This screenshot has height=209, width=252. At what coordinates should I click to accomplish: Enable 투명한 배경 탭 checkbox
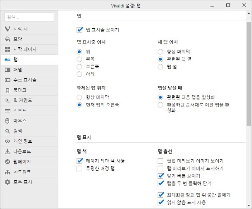pos(79,169)
